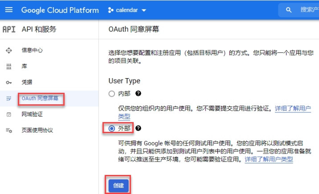Click the OAuth consent screen dotted icon
319x194 pixels.
[9, 99]
